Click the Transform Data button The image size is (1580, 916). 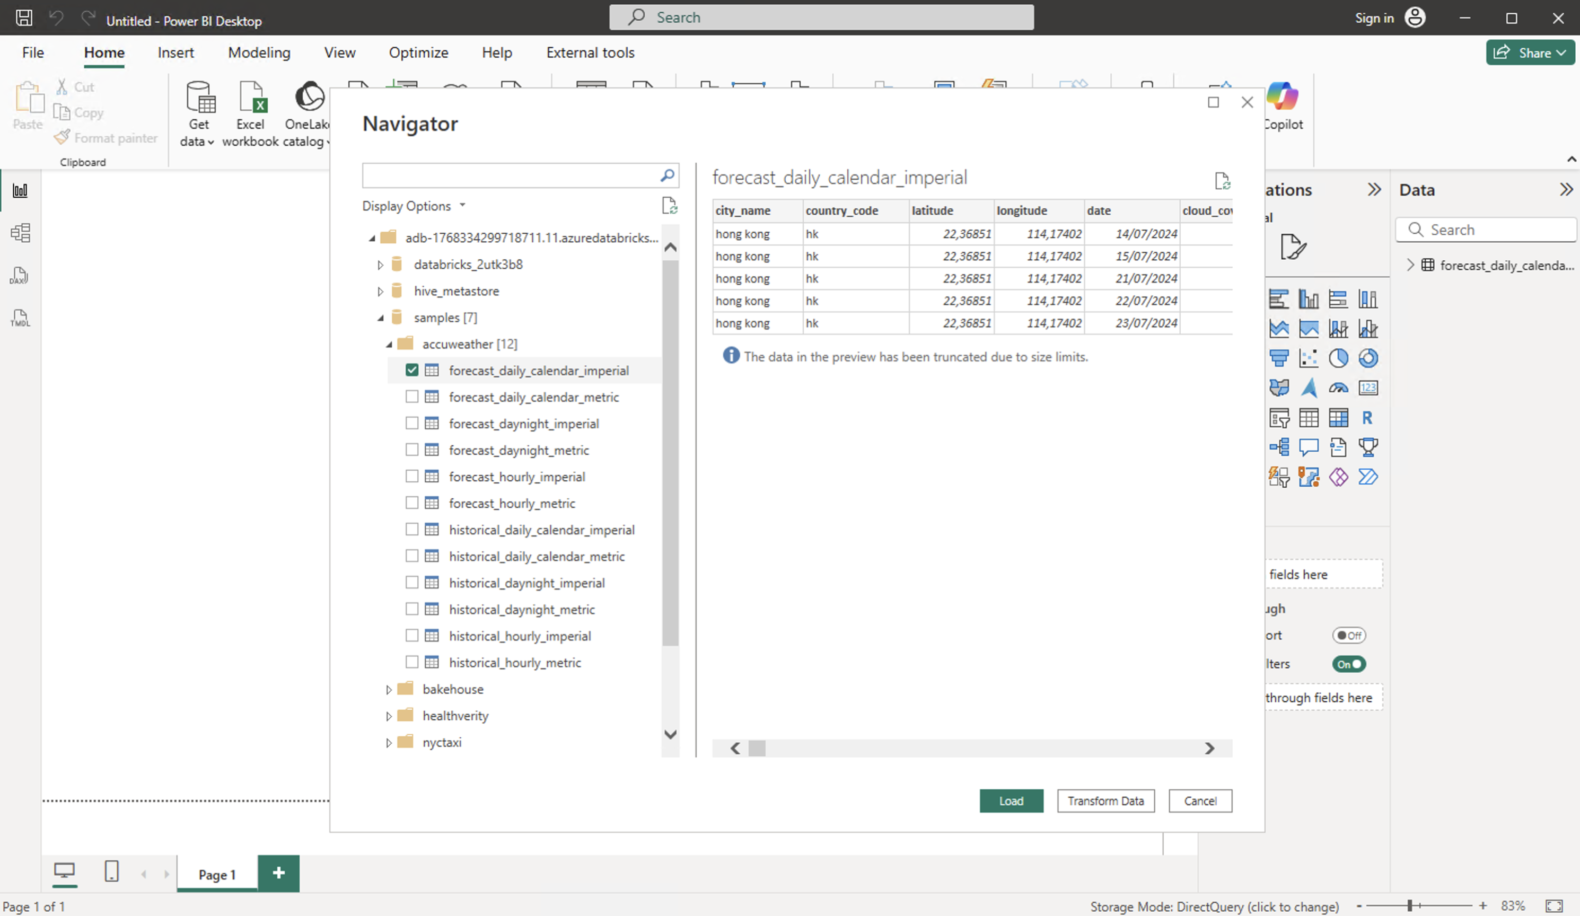tap(1105, 800)
